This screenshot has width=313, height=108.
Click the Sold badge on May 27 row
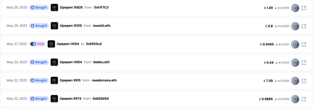(37, 44)
